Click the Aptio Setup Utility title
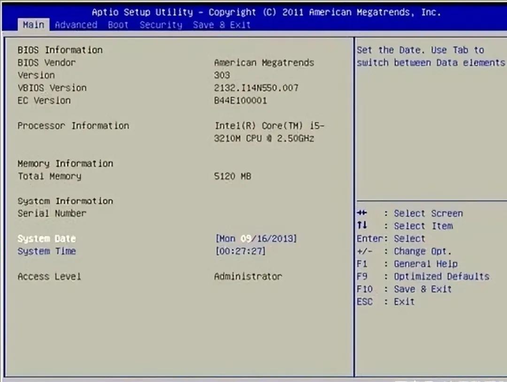The width and height of the screenshot is (507, 382). (266, 12)
